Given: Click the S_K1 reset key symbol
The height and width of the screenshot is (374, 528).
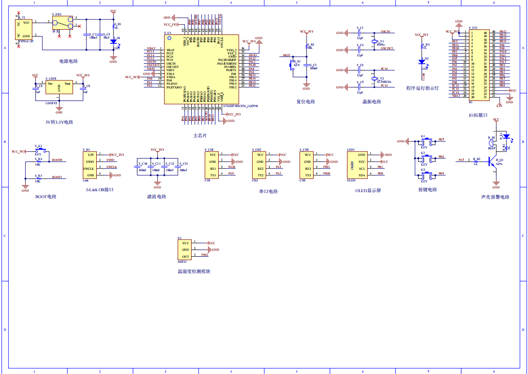Looking at the screenshot, I should pyautogui.click(x=292, y=65).
